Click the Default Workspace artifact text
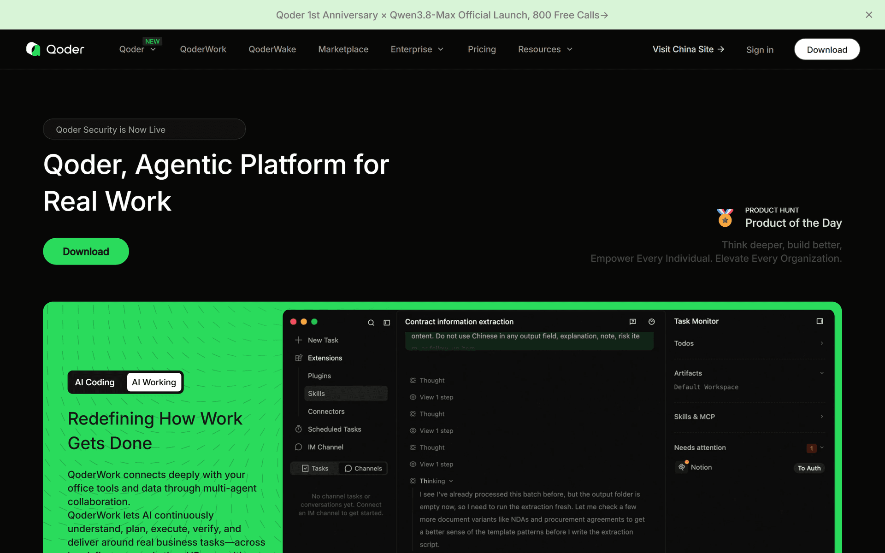The width and height of the screenshot is (885, 553). coord(706,387)
